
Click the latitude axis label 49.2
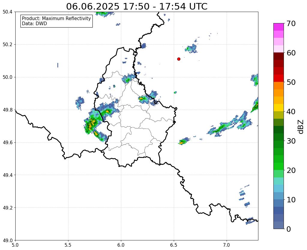point(8,207)
